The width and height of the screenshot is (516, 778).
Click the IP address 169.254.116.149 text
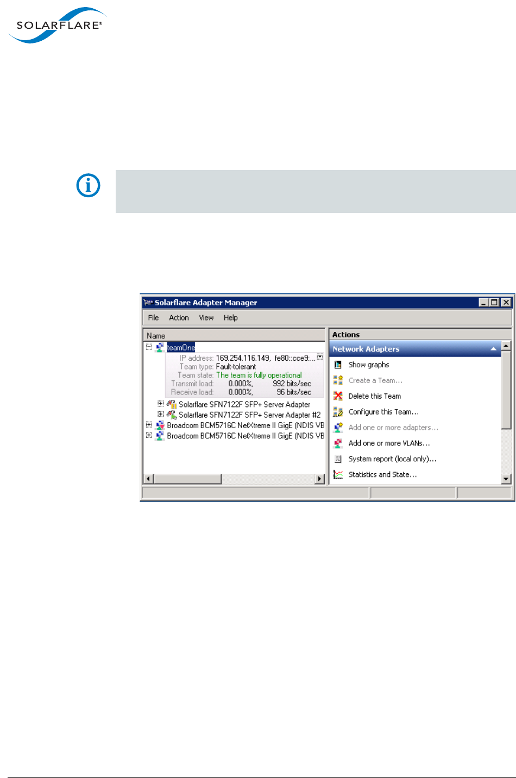point(243,358)
